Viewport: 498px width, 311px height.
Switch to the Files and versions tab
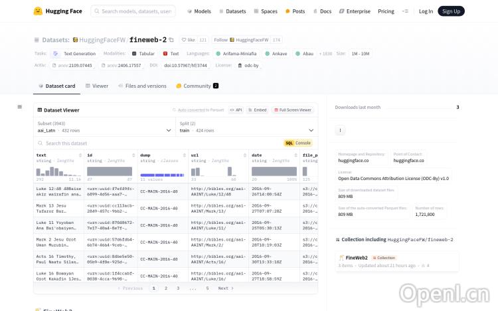coord(142,86)
